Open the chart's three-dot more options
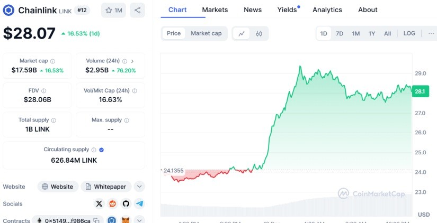The image size is (437, 223). [x=431, y=33]
